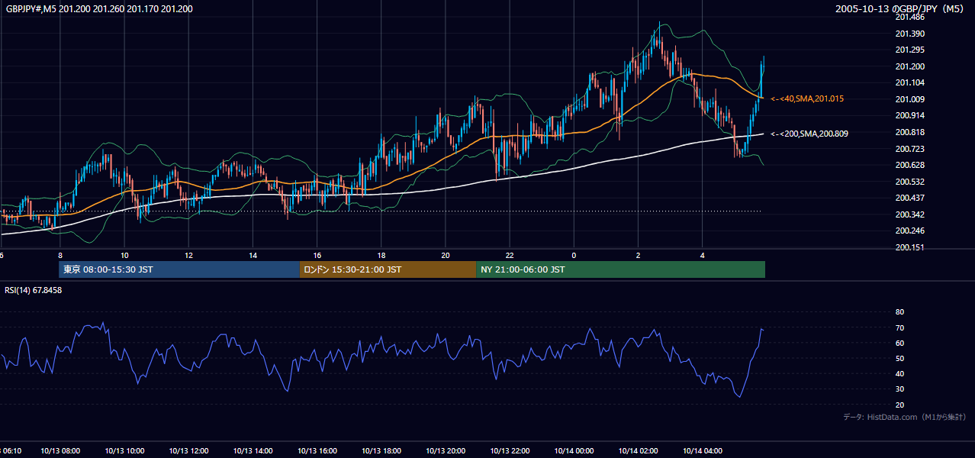The image size is (975, 458).
Task: Select the London 15:30-21:00 JST session bar
Action: (388, 269)
